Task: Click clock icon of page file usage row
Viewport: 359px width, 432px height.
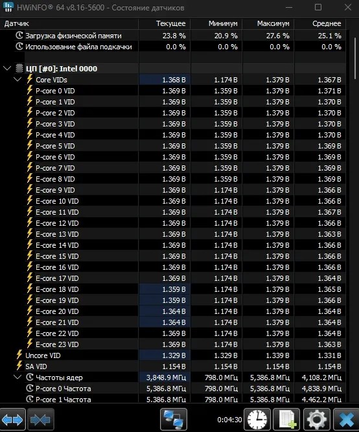Action: pyautogui.click(x=19, y=46)
